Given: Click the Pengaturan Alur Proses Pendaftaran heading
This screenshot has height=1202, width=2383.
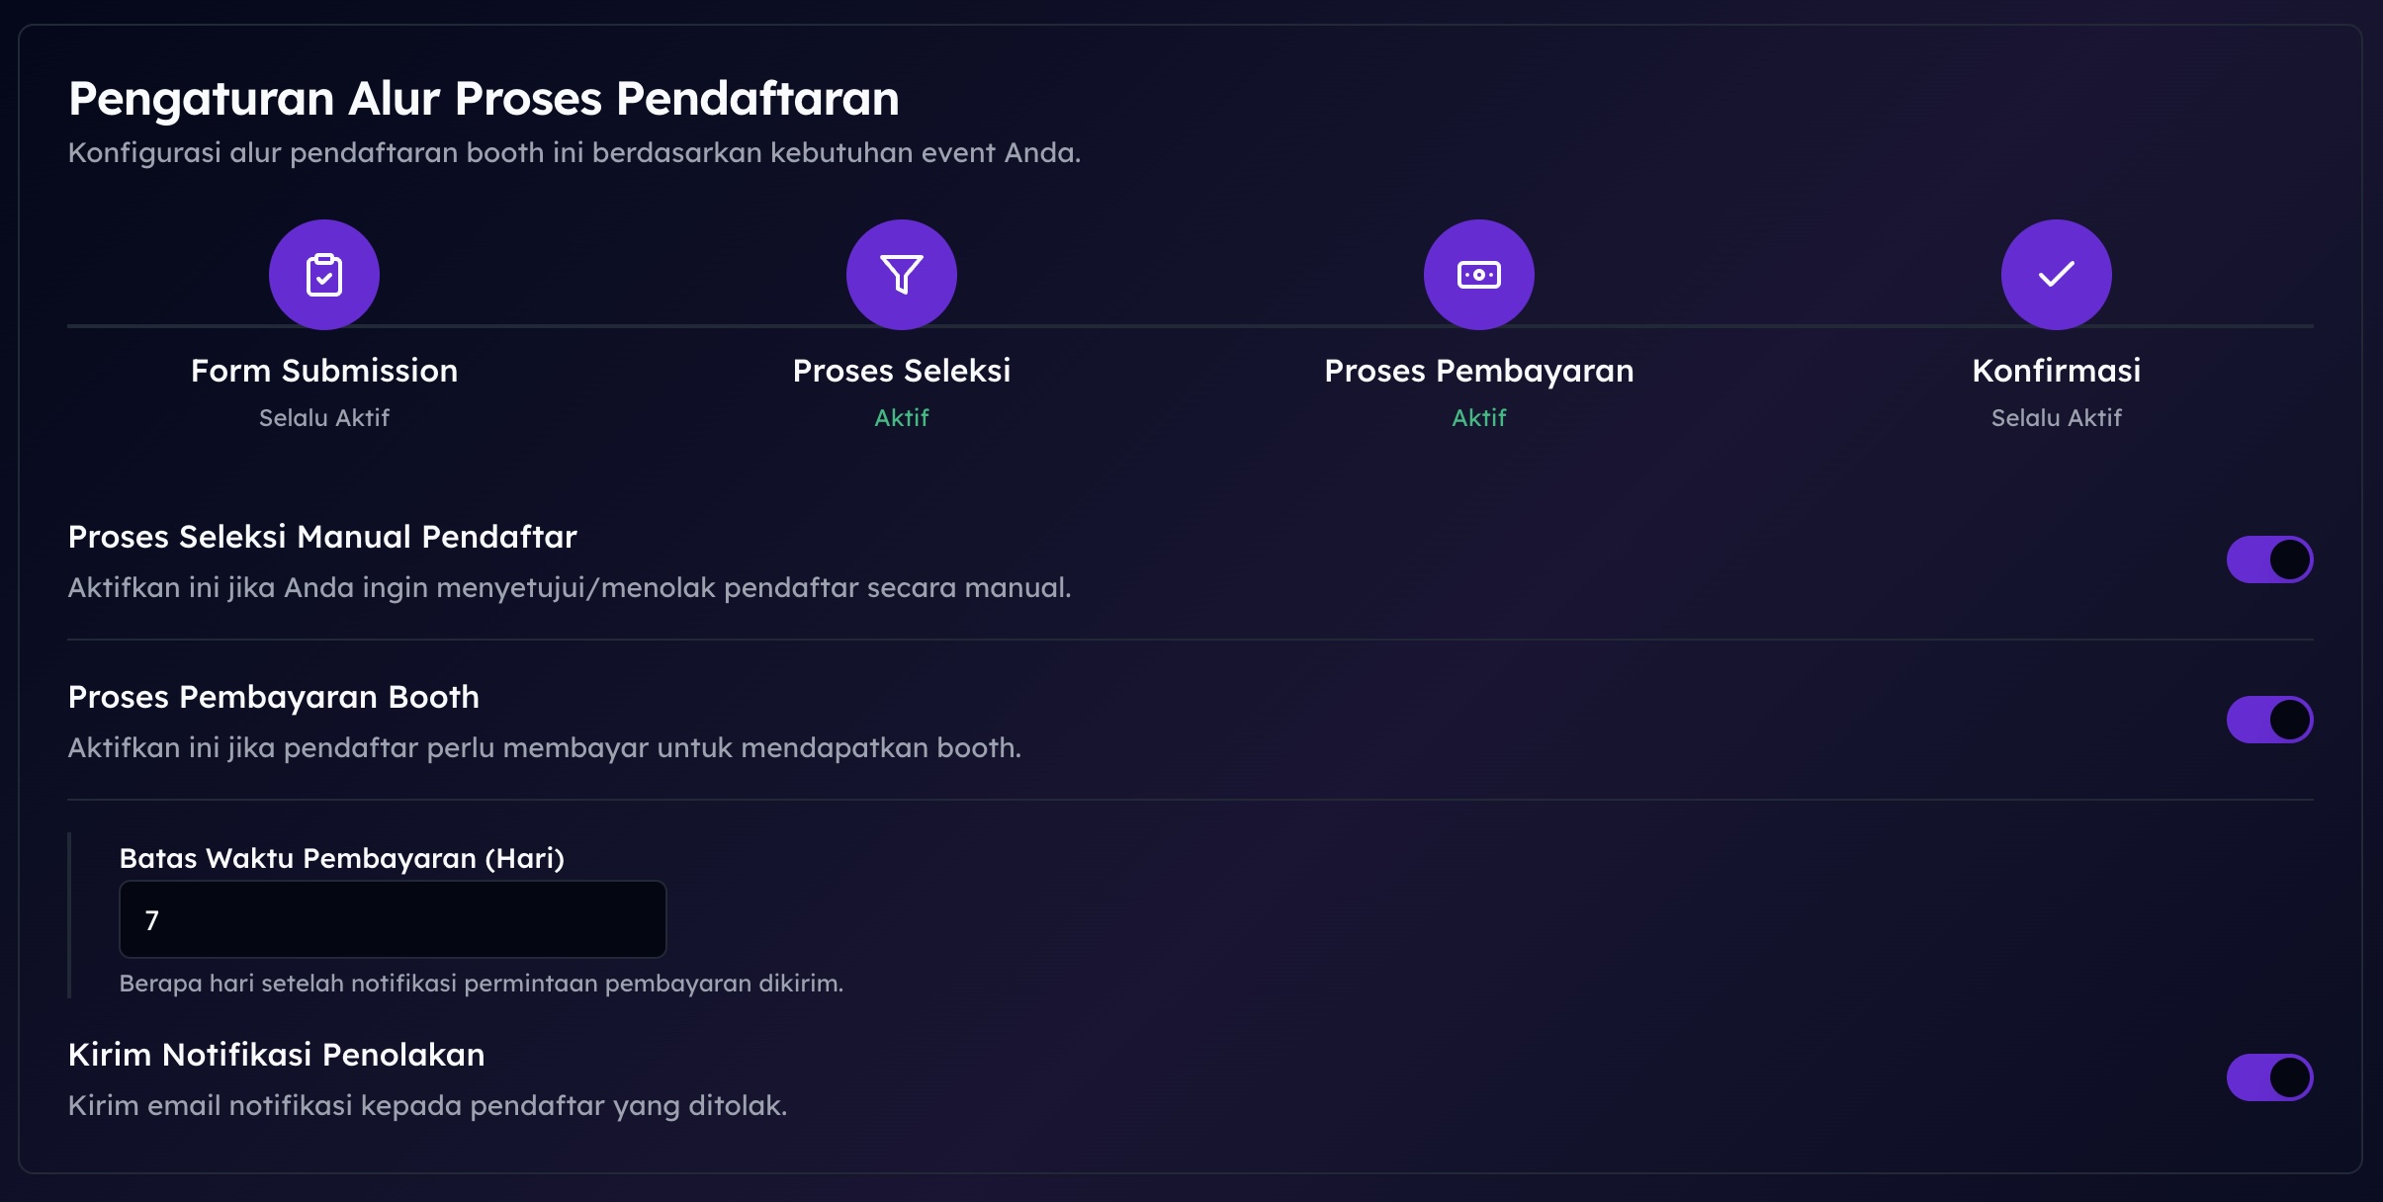Looking at the screenshot, I should pyautogui.click(x=484, y=99).
